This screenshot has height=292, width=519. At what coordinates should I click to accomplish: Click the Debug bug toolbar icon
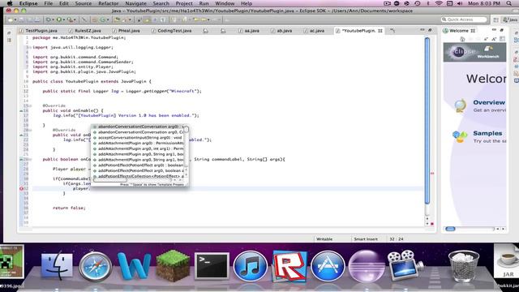(49, 19)
